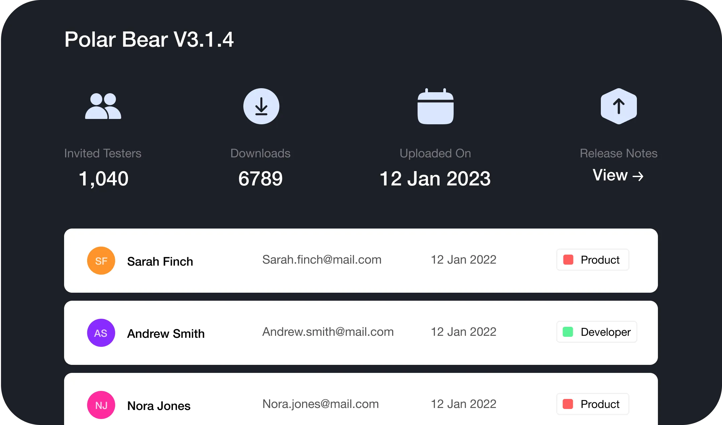Open the Andrew.smith@mail.com email address

[328, 332]
